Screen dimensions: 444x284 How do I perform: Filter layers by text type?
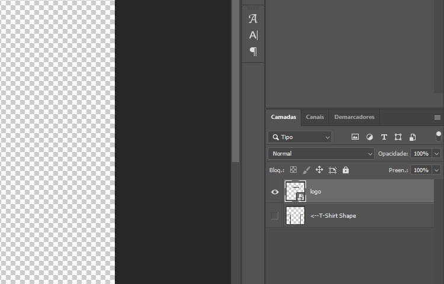tap(384, 137)
